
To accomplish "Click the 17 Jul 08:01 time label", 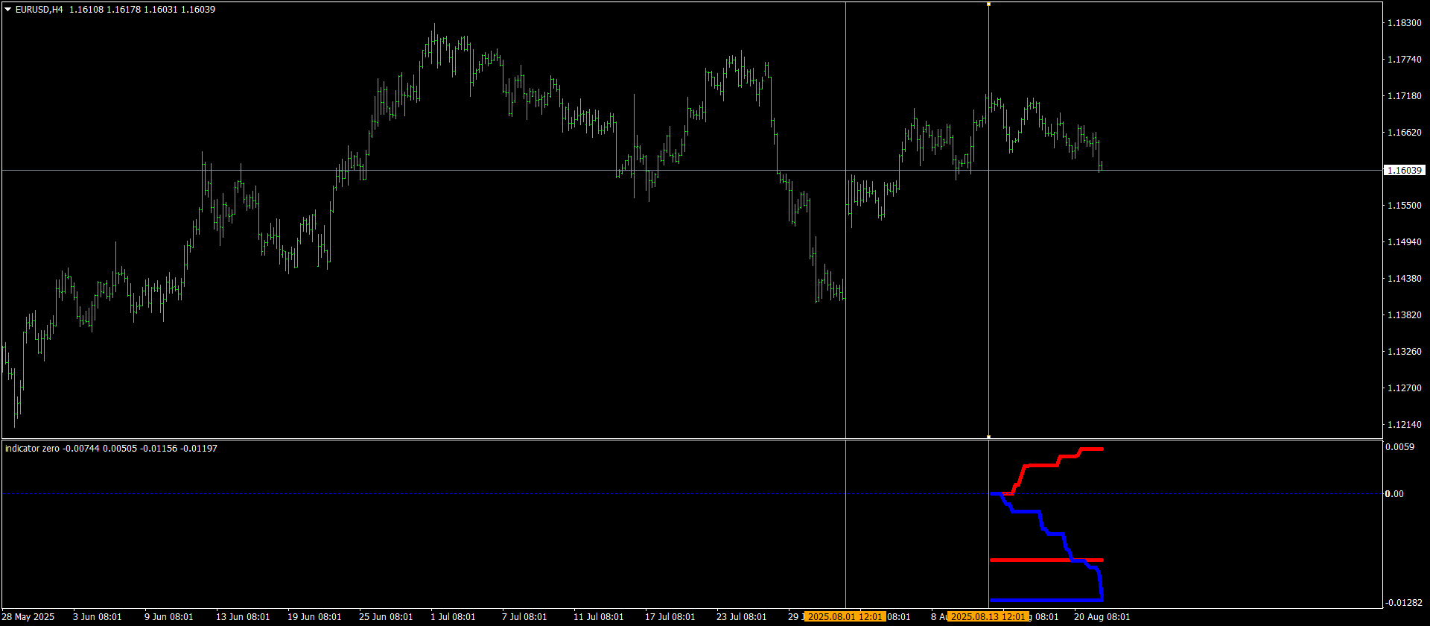I will [670, 617].
